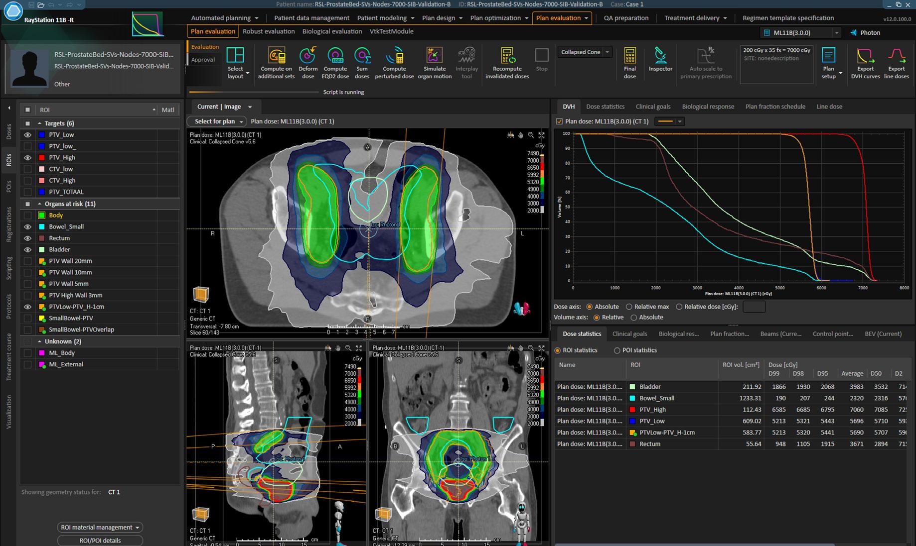
Task: Open the Sum doses tool
Action: point(362,63)
